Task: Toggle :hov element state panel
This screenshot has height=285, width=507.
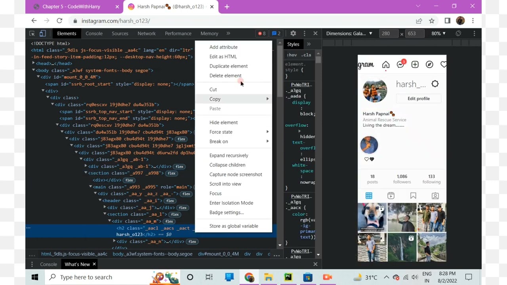Action: coord(292,55)
